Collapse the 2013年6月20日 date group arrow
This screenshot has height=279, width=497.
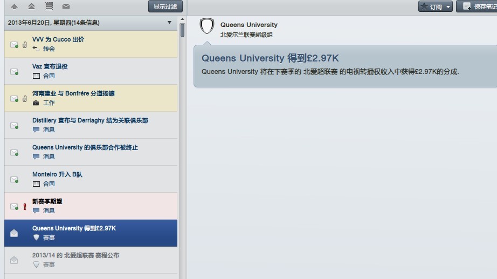(169, 23)
